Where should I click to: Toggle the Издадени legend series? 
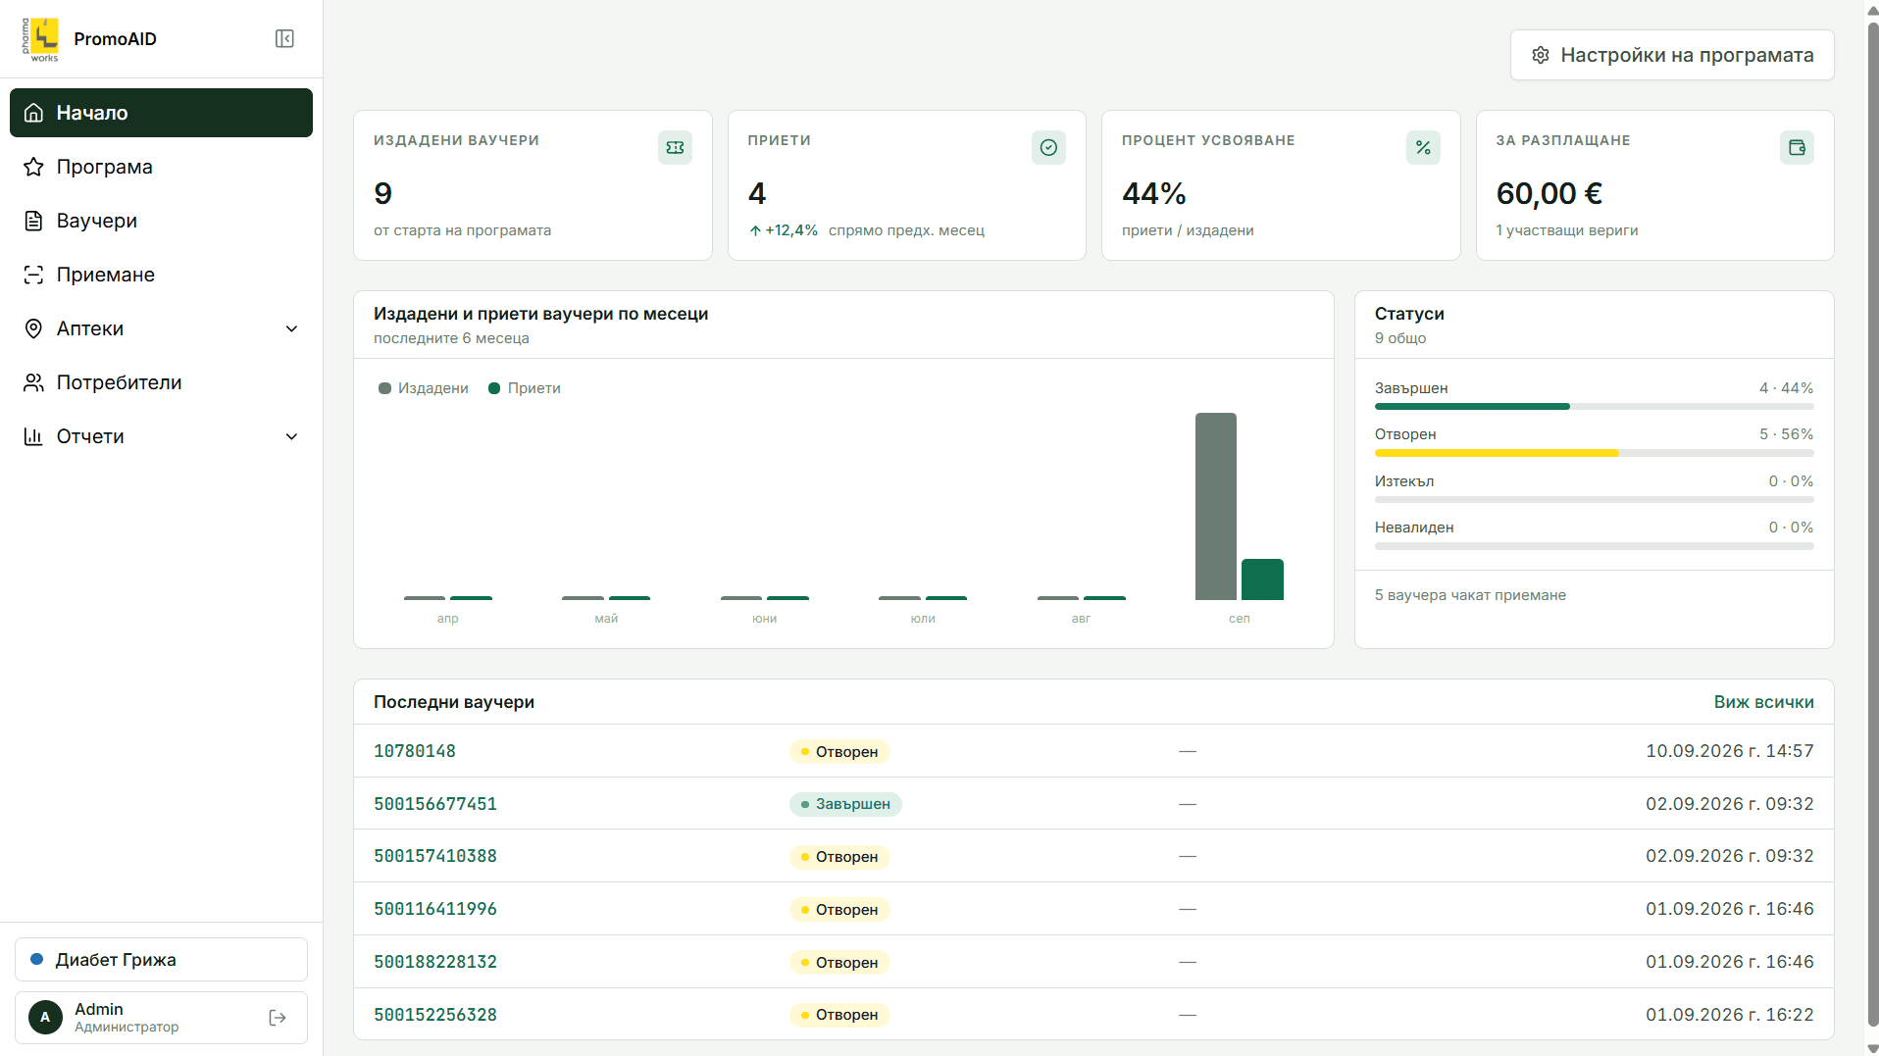(424, 388)
